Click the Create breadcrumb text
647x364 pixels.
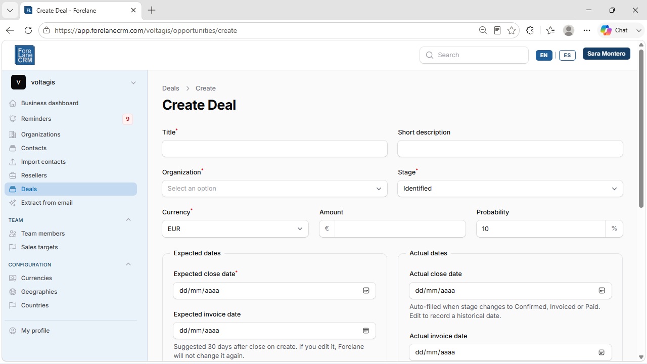[206, 88]
